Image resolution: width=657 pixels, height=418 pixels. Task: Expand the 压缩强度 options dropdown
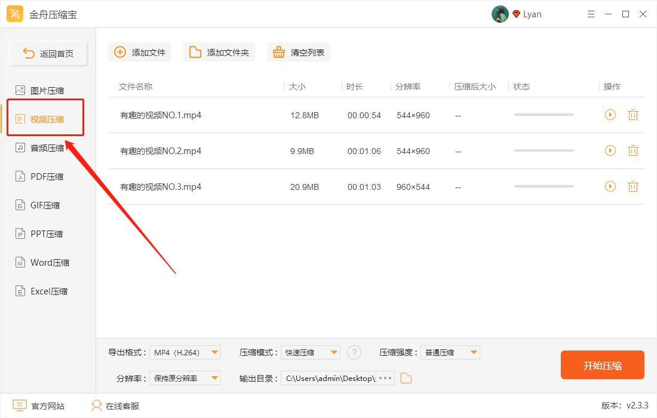pos(450,352)
